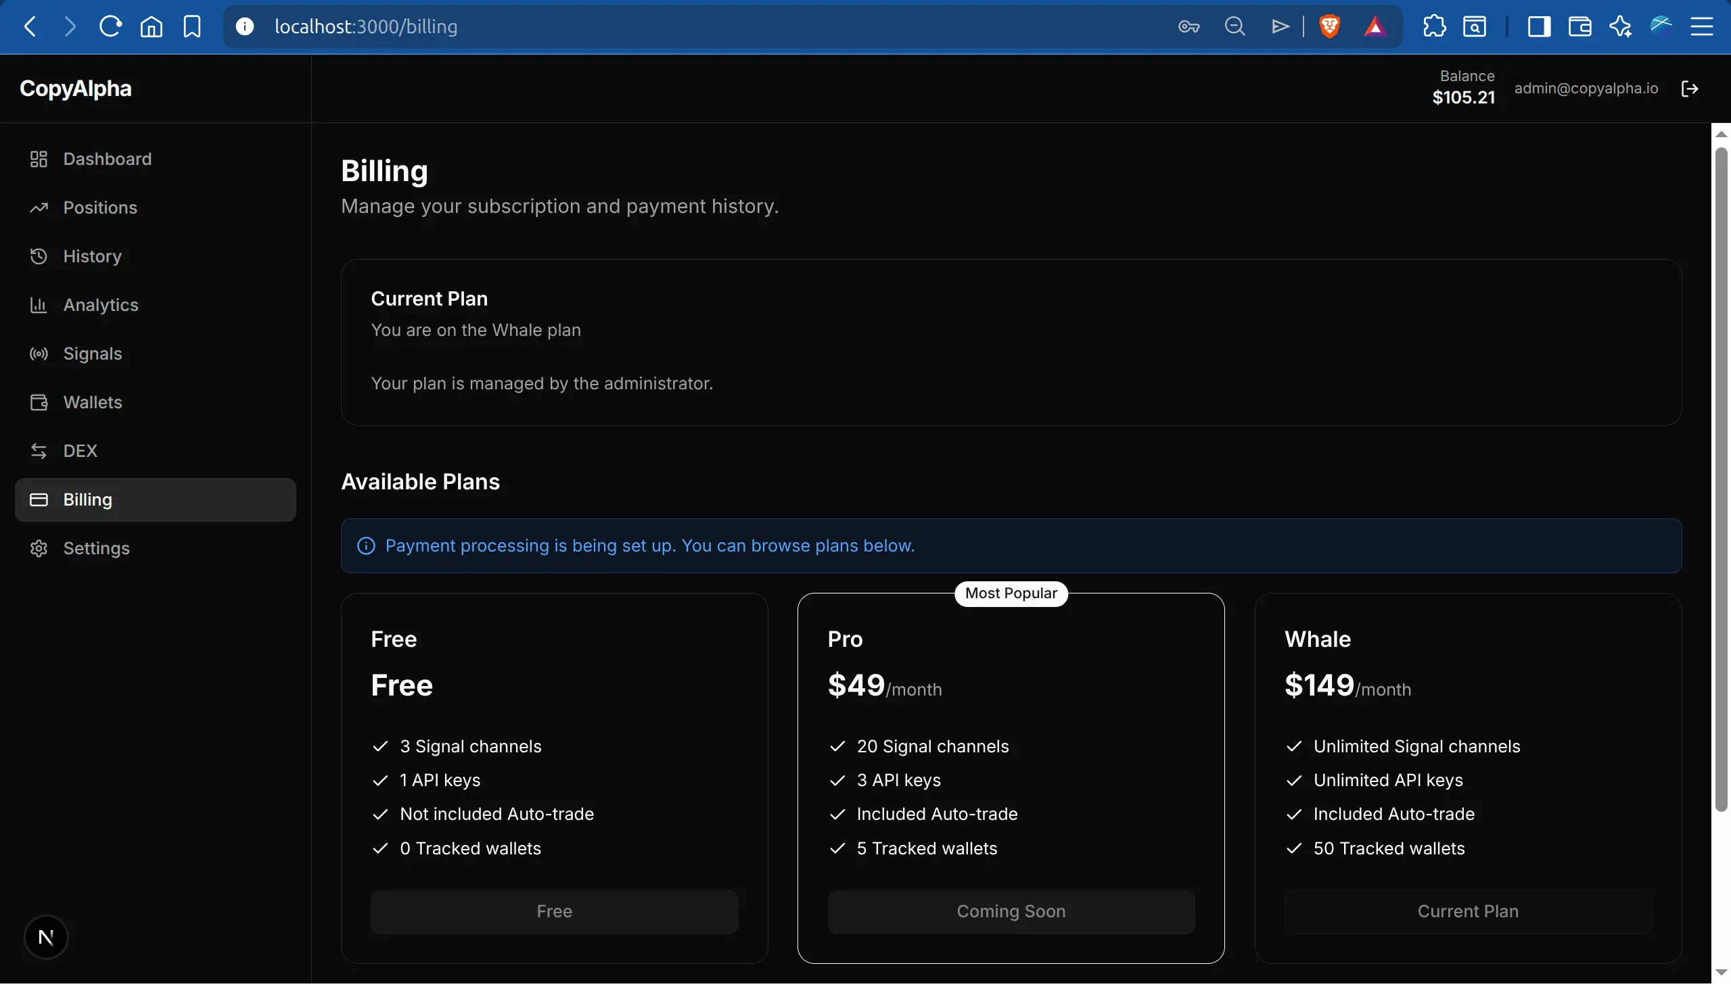Select the Positions trending icon
This screenshot has width=1731, height=997.
(x=39, y=208)
